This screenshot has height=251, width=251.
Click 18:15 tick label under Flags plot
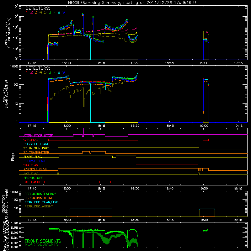click(x=100, y=189)
